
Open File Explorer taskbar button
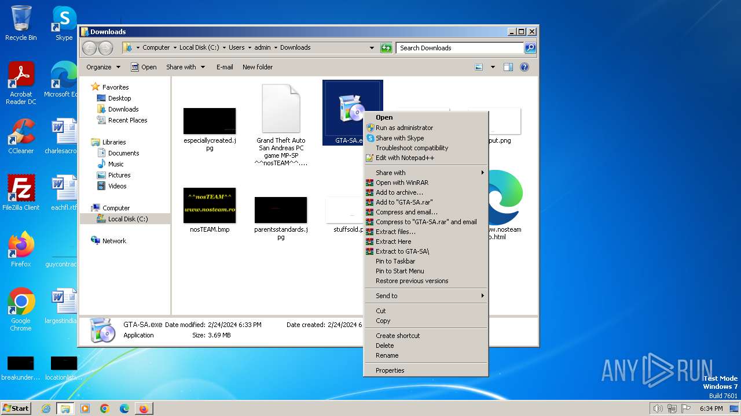coord(65,408)
